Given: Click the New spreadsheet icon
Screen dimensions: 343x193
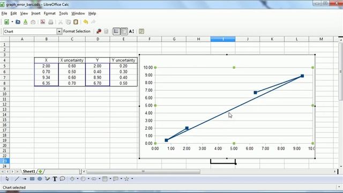Looking at the screenshot, I should click(6, 21).
